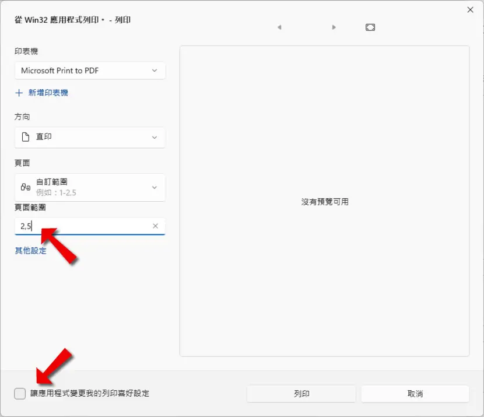Viewport: 484px width, 417px height.
Task: Open the Microsoft Print to PDF printer dropdown
Action: [90, 71]
